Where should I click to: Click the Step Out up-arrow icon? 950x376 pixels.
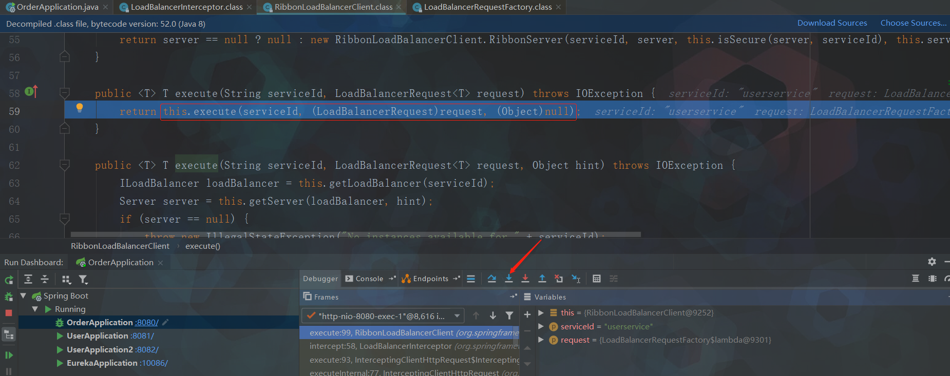542,279
